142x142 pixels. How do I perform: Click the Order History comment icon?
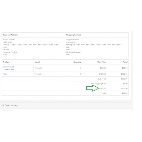[3, 105]
